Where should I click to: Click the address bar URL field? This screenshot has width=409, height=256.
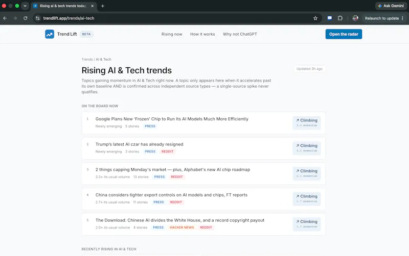(x=177, y=18)
